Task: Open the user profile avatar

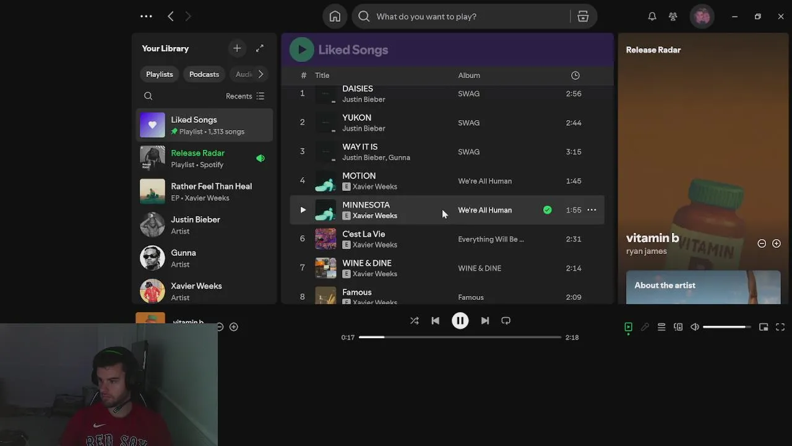Action: pos(702,17)
